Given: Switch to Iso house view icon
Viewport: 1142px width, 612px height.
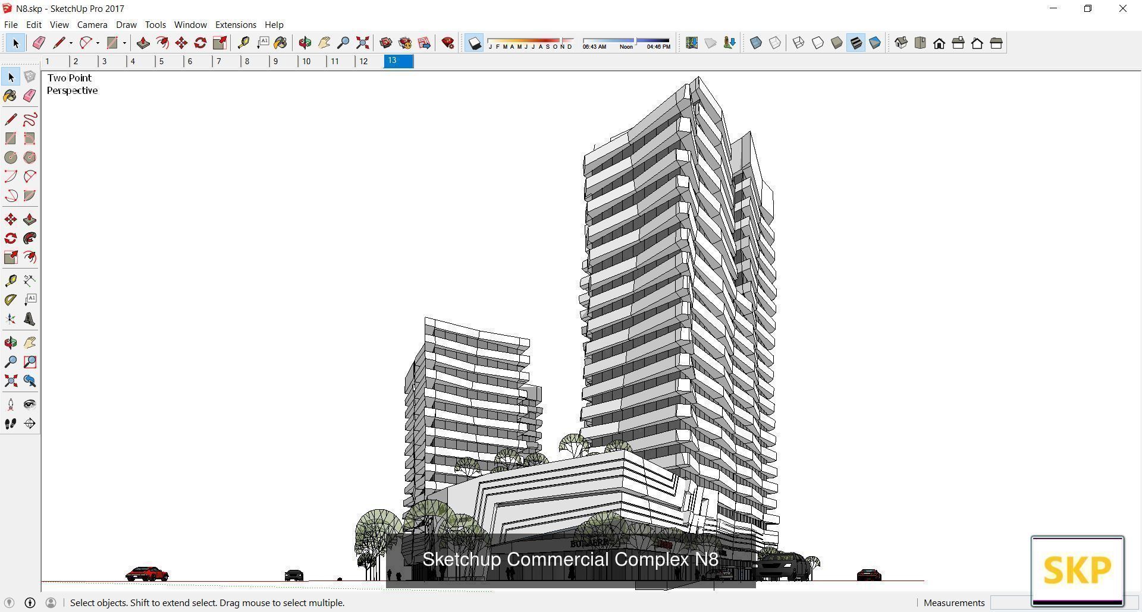Looking at the screenshot, I should (901, 43).
